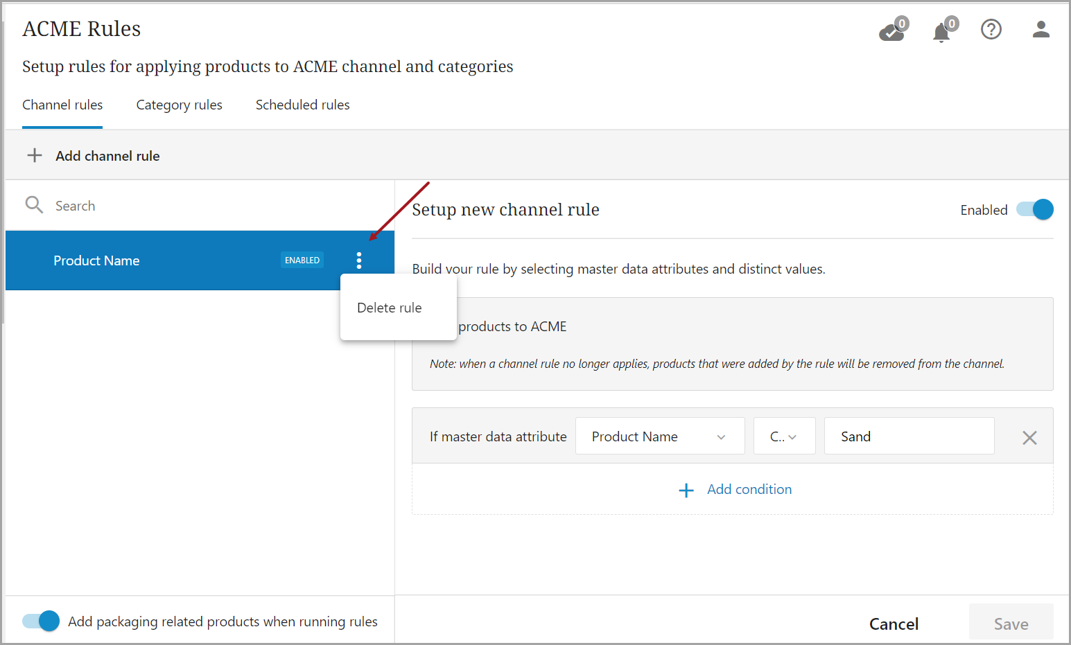Open the cloud sync status icon
The width and height of the screenshot is (1071, 645).
892,31
